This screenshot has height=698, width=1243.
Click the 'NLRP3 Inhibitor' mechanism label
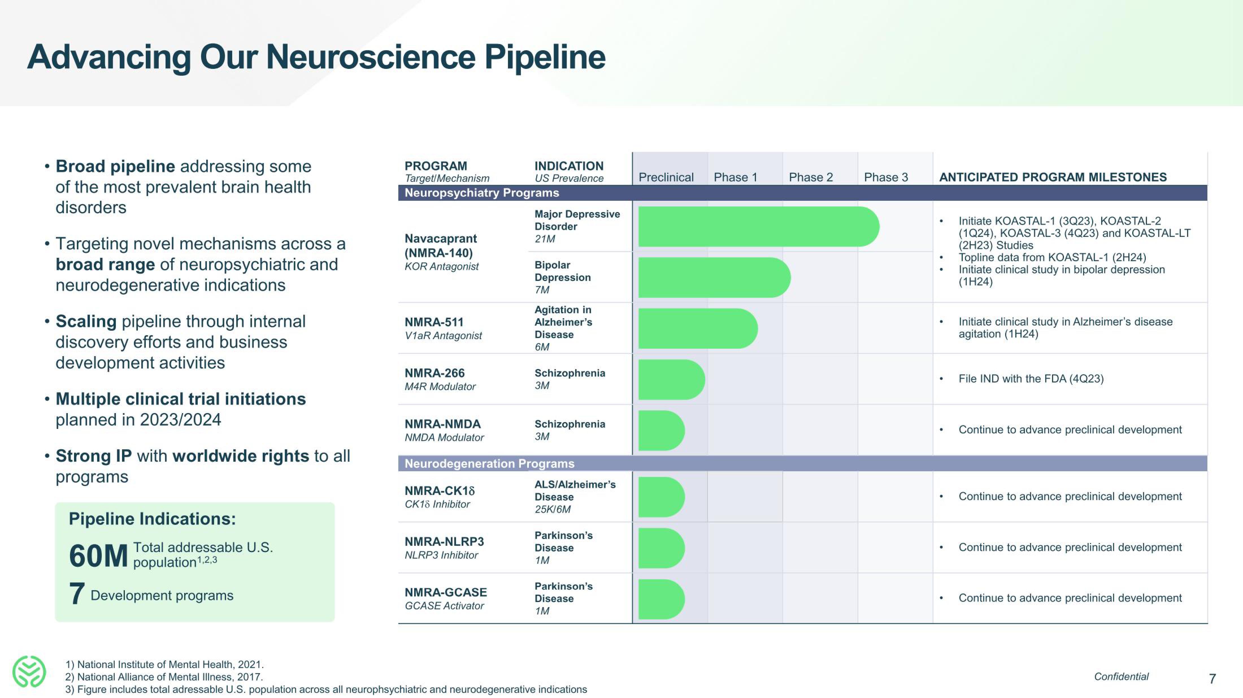[441, 555]
